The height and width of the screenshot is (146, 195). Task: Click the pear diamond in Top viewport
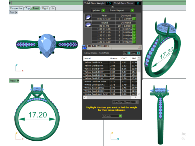(47, 45)
